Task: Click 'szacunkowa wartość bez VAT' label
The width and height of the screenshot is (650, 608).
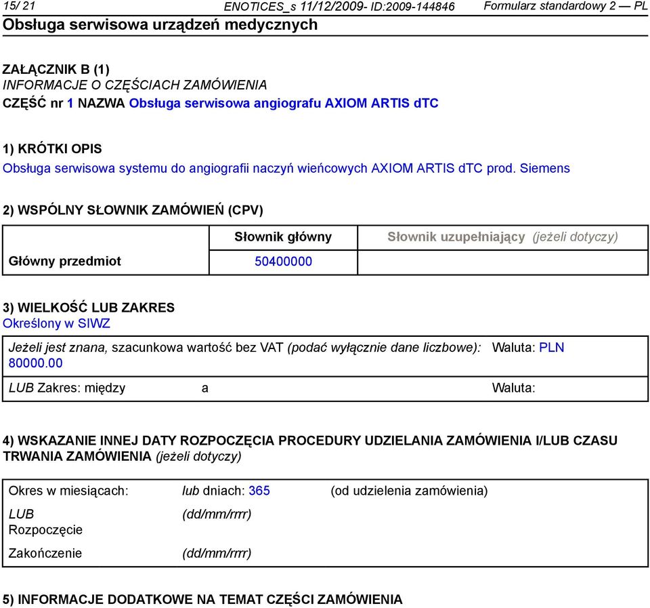Action: [197, 347]
